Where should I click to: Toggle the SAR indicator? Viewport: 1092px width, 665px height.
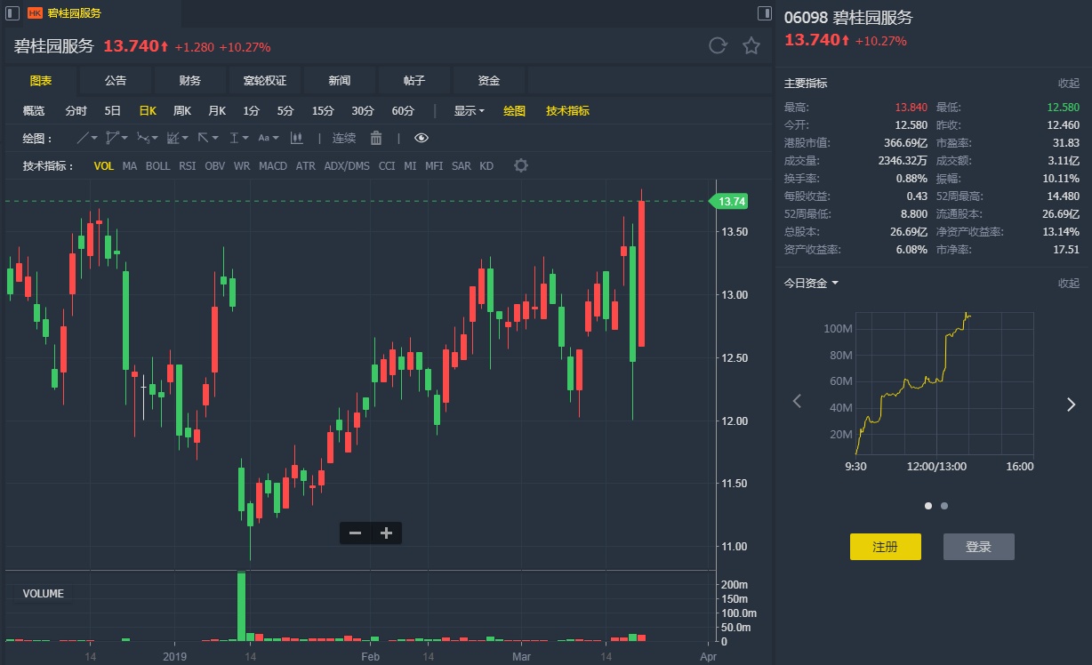point(462,166)
